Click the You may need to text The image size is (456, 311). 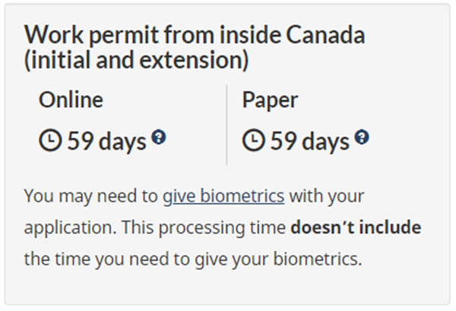[x=91, y=196]
